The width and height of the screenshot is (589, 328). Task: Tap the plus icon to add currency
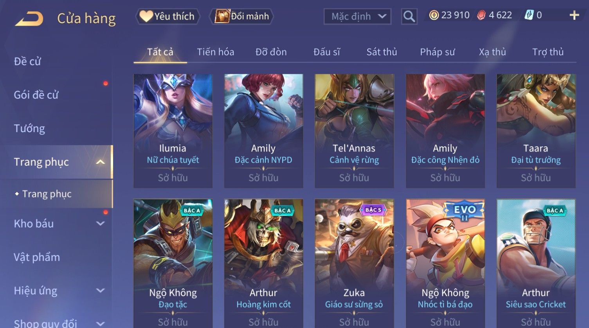[x=574, y=15]
